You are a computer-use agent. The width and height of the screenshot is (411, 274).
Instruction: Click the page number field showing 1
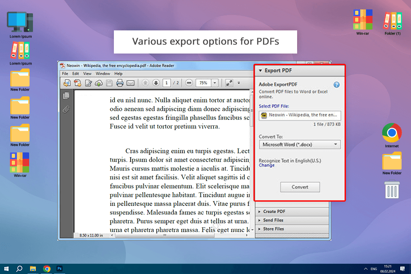click(x=167, y=83)
